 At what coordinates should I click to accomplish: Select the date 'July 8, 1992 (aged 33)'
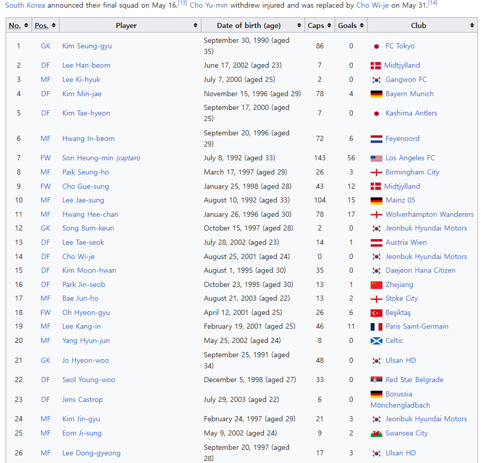coord(239,158)
